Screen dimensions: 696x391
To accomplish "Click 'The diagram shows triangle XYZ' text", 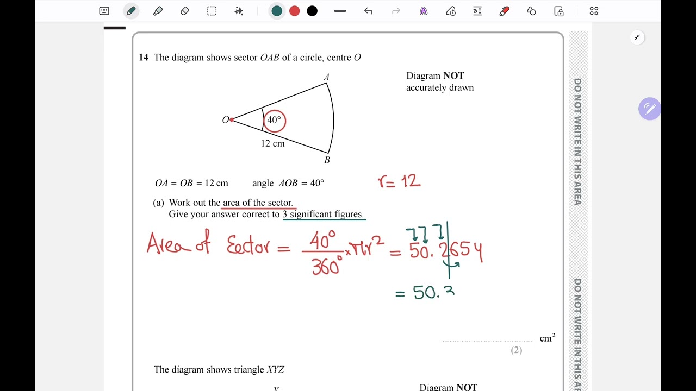I will tap(219, 370).
